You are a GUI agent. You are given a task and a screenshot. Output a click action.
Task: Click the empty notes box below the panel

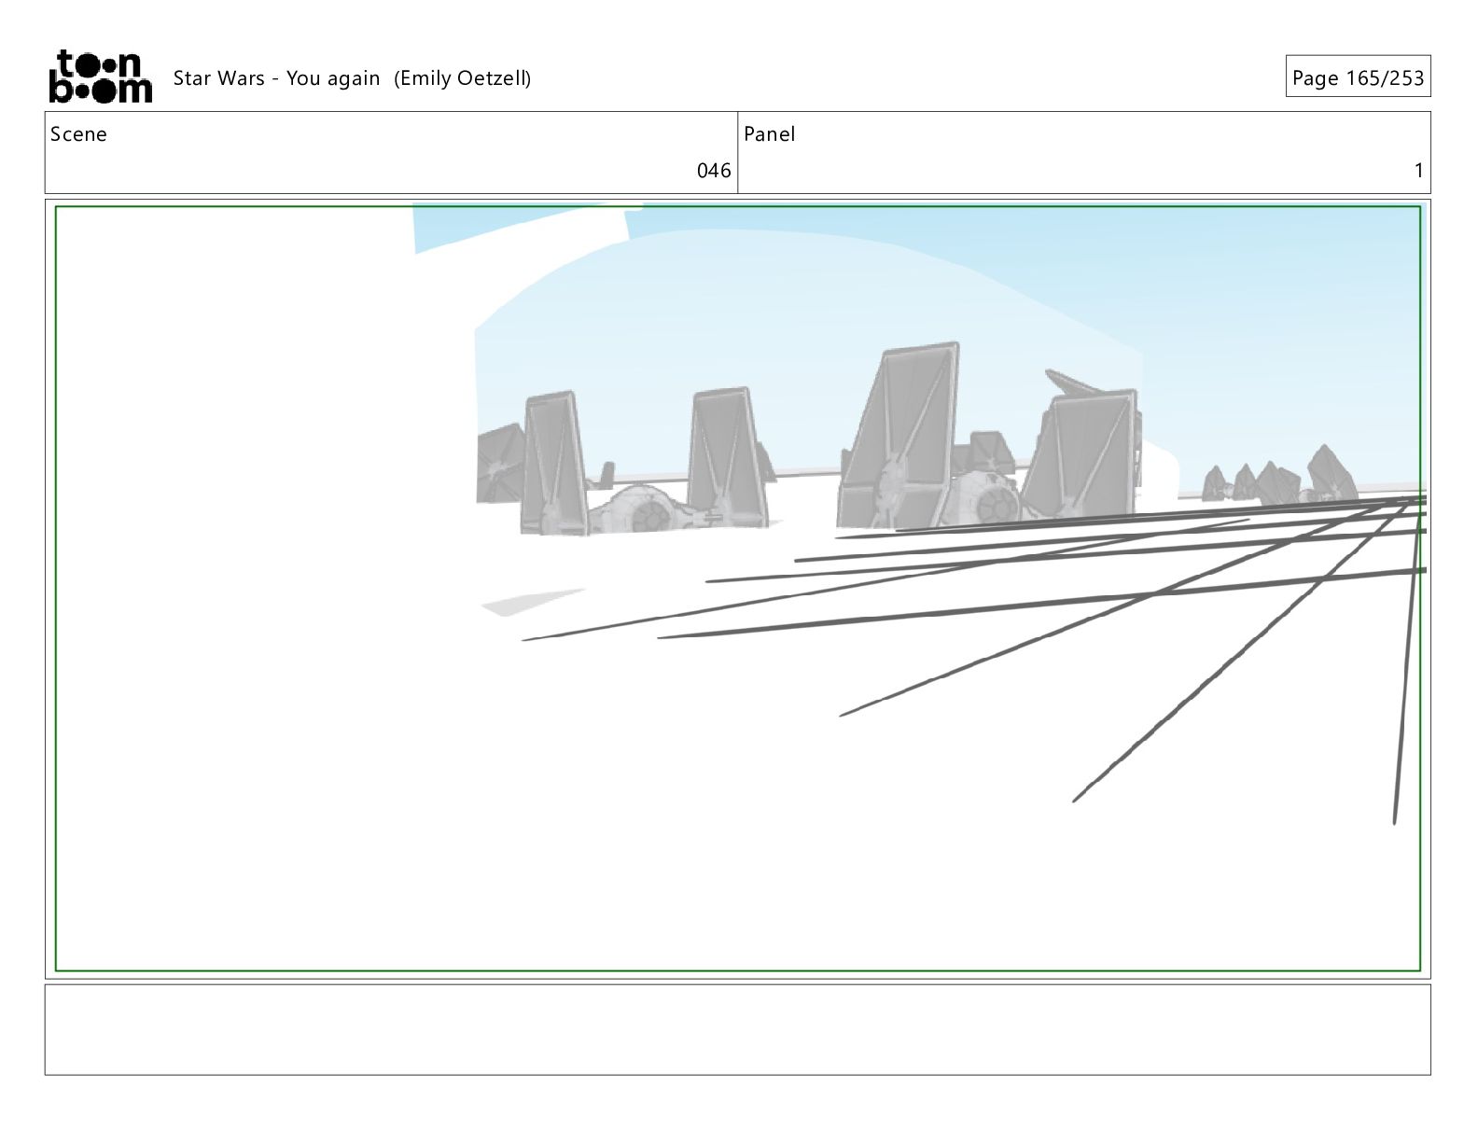[738, 1029]
